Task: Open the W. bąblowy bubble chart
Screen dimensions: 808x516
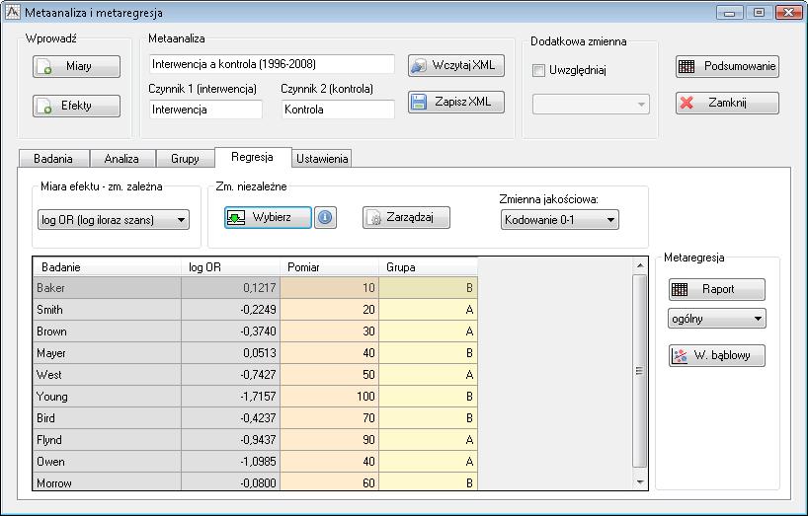Action: (x=717, y=355)
